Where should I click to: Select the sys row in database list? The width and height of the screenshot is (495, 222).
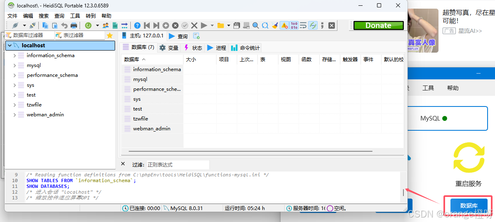click(x=153, y=99)
